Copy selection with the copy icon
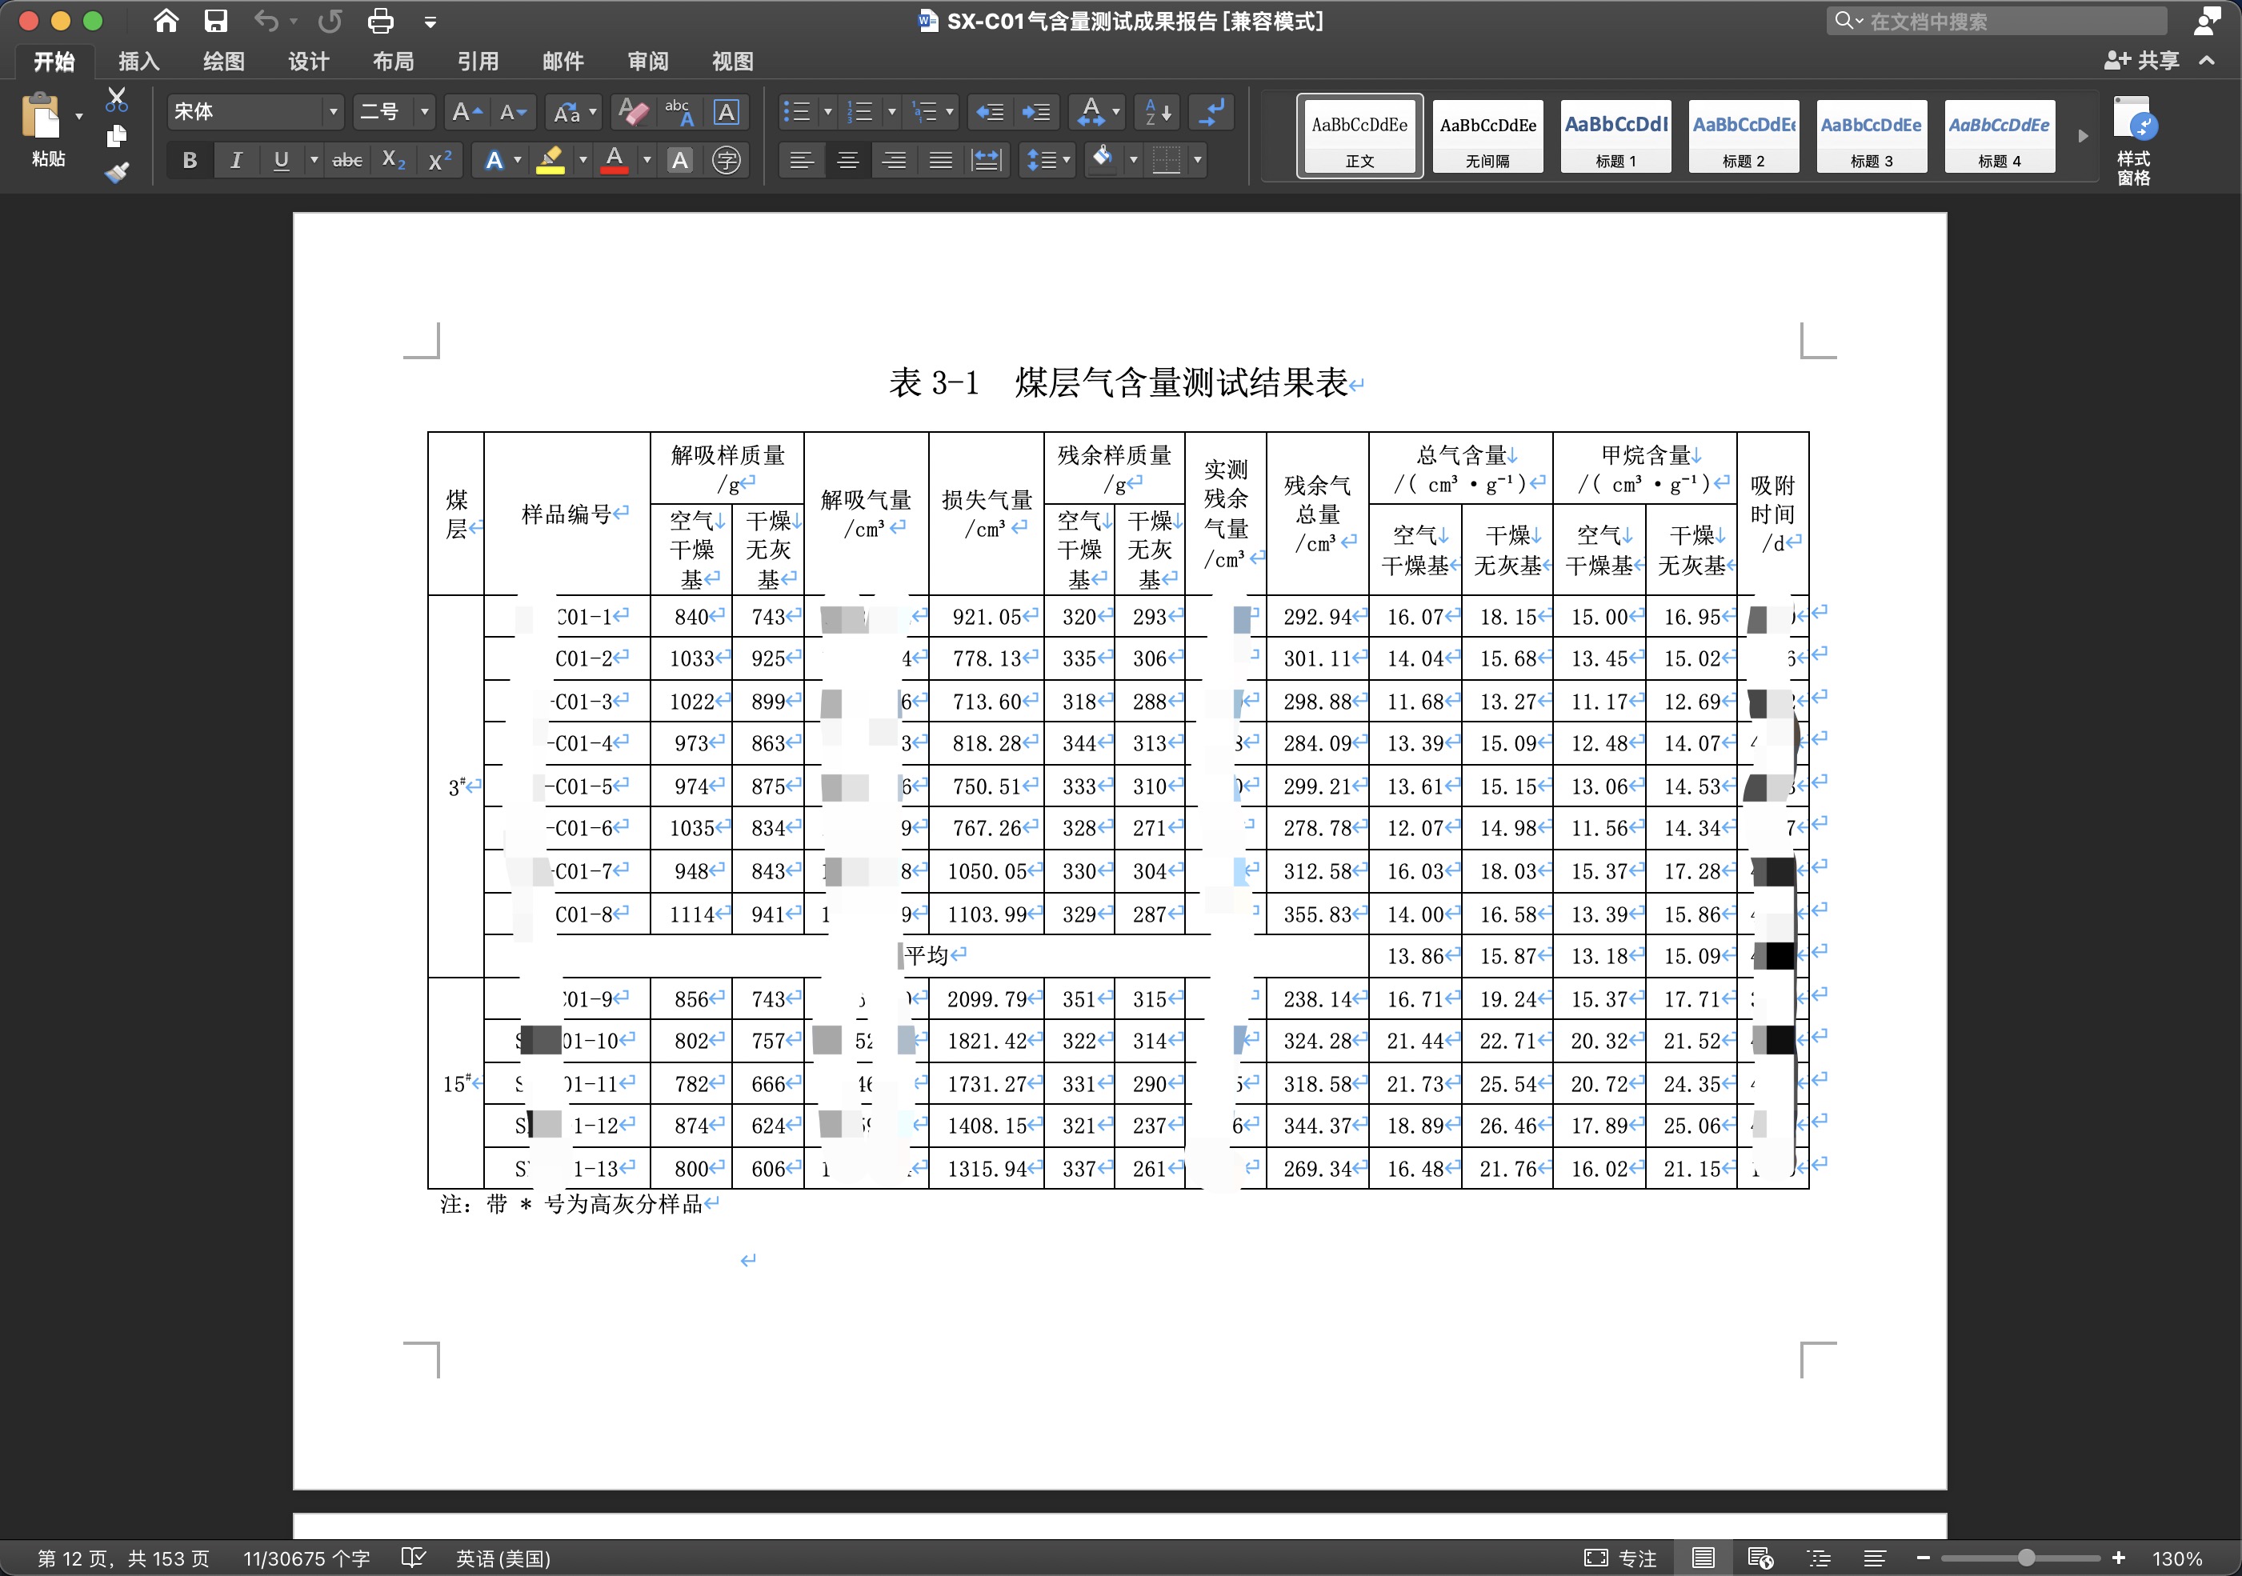This screenshot has height=1576, width=2242. pyautogui.click(x=117, y=136)
